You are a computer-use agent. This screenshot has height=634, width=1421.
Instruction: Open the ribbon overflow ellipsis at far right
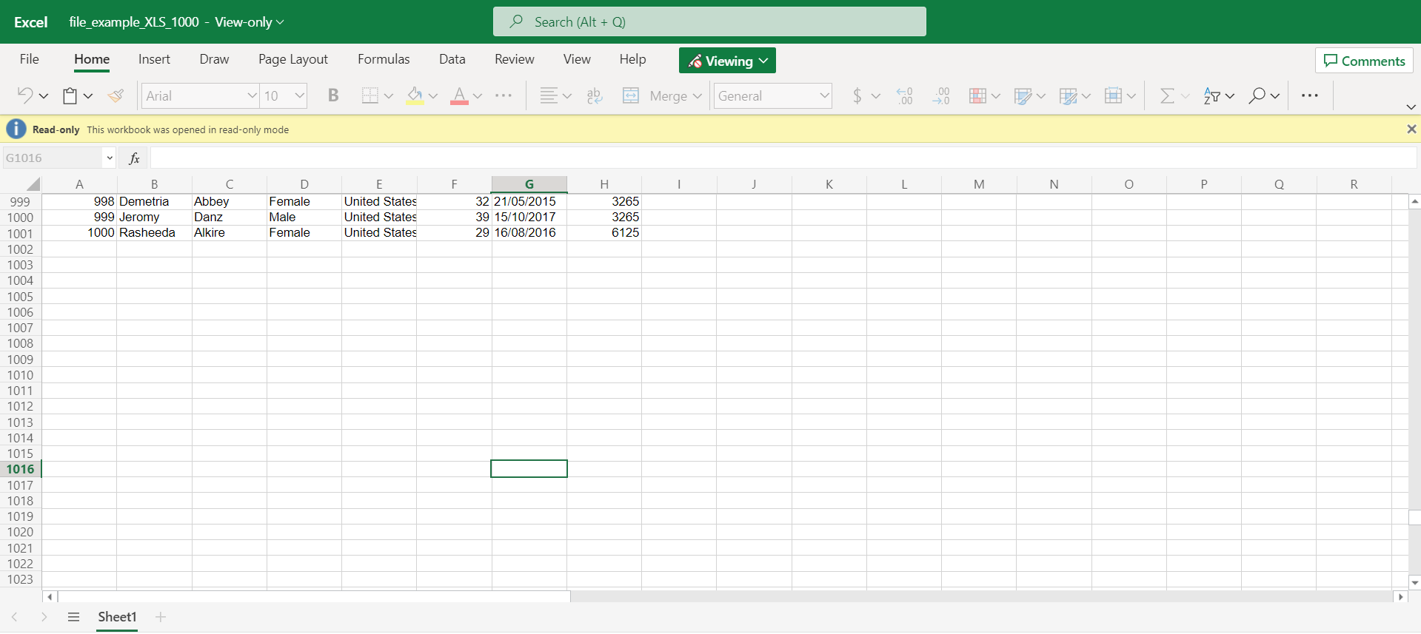click(1310, 95)
